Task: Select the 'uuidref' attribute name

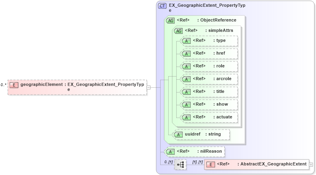Action: click(x=193, y=134)
